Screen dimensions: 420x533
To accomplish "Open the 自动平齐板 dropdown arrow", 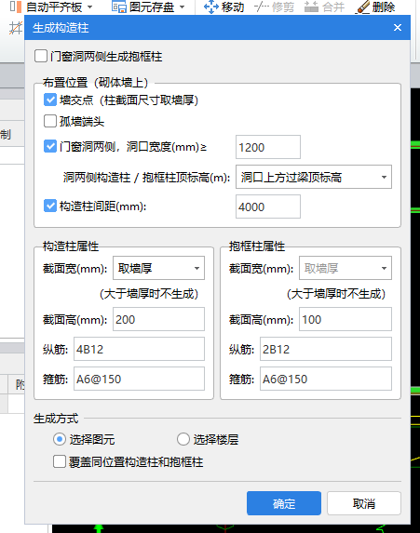I will [89, 7].
